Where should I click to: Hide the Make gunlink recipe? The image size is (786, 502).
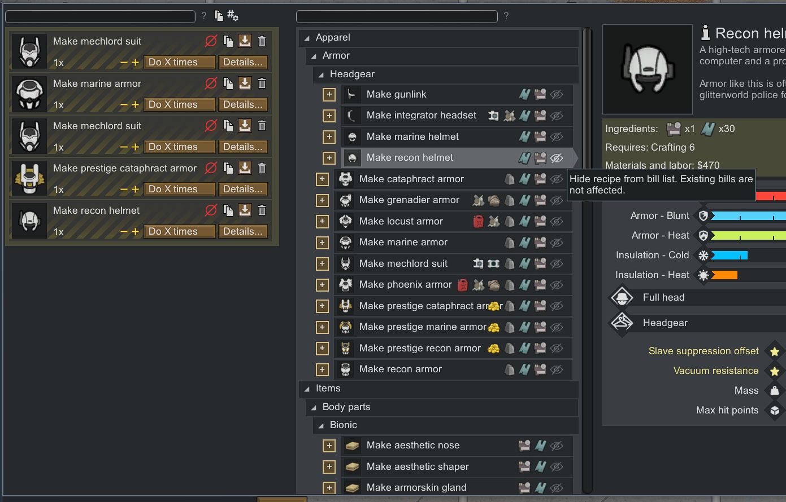[x=557, y=94]
